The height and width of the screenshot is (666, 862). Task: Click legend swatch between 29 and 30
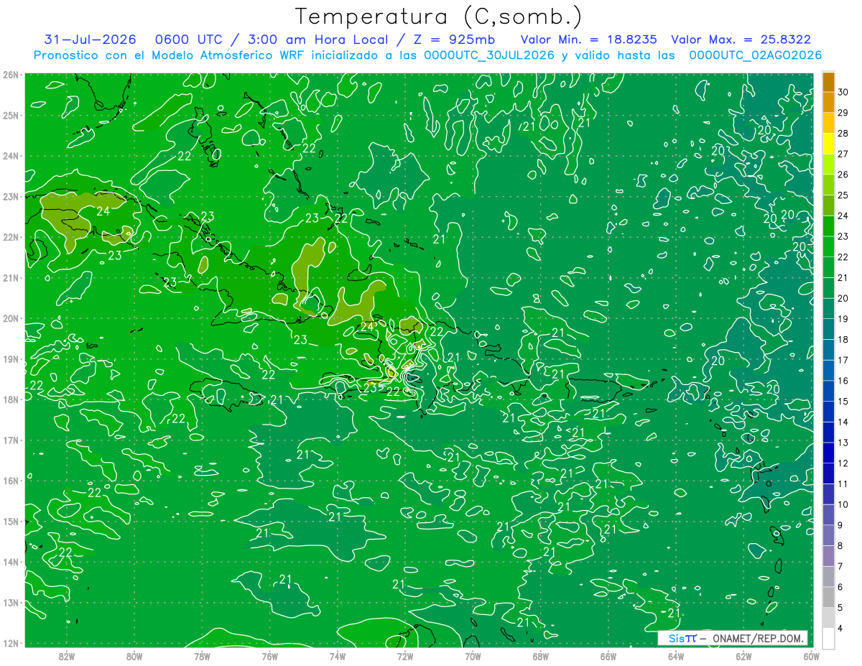pyautogui.click(x=828, y=102)
